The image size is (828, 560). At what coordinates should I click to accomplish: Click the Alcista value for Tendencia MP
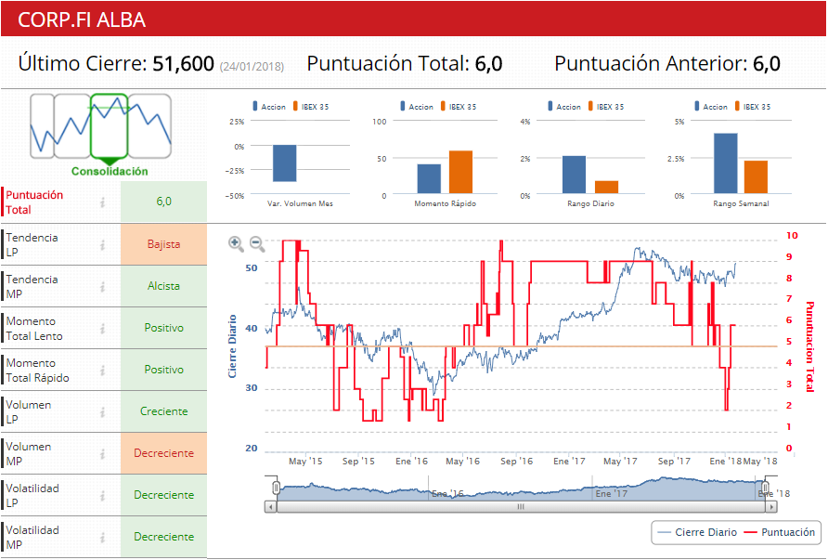click(x=163, y=286)
